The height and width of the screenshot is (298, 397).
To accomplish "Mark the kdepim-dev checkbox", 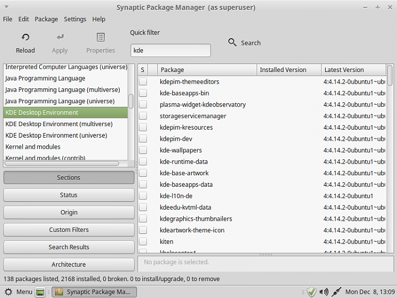I will coord(143,139).
